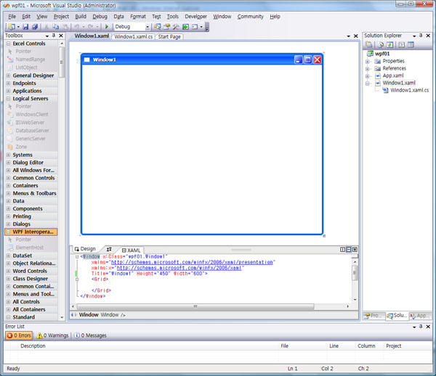Open toolbar options overflow arrow
Image resolution: width=436 pixels, height=376 pixels.
(207, 27)
